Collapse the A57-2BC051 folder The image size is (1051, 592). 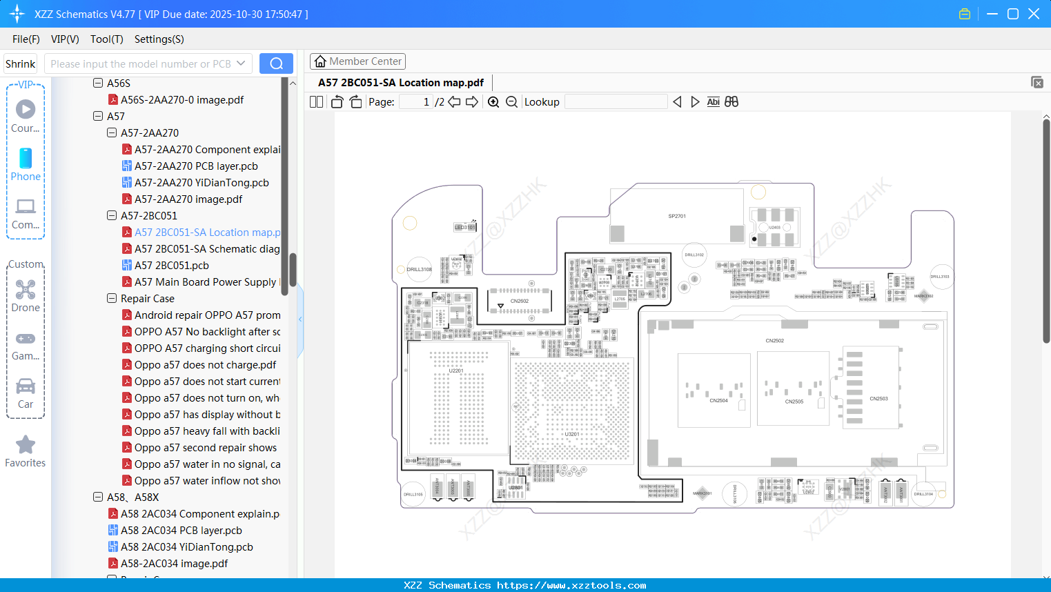(x=112, y=215)
